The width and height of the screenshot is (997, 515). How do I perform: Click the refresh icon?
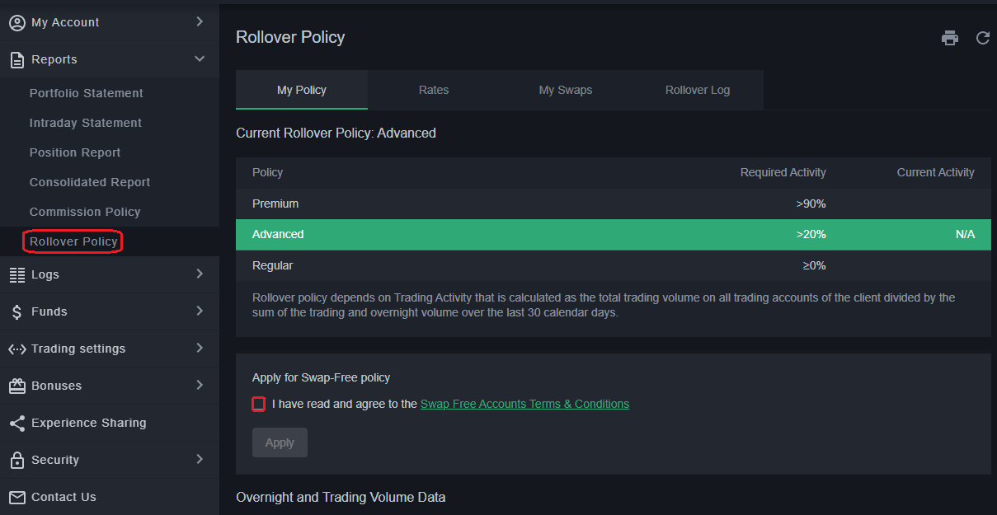pos(982,38)
